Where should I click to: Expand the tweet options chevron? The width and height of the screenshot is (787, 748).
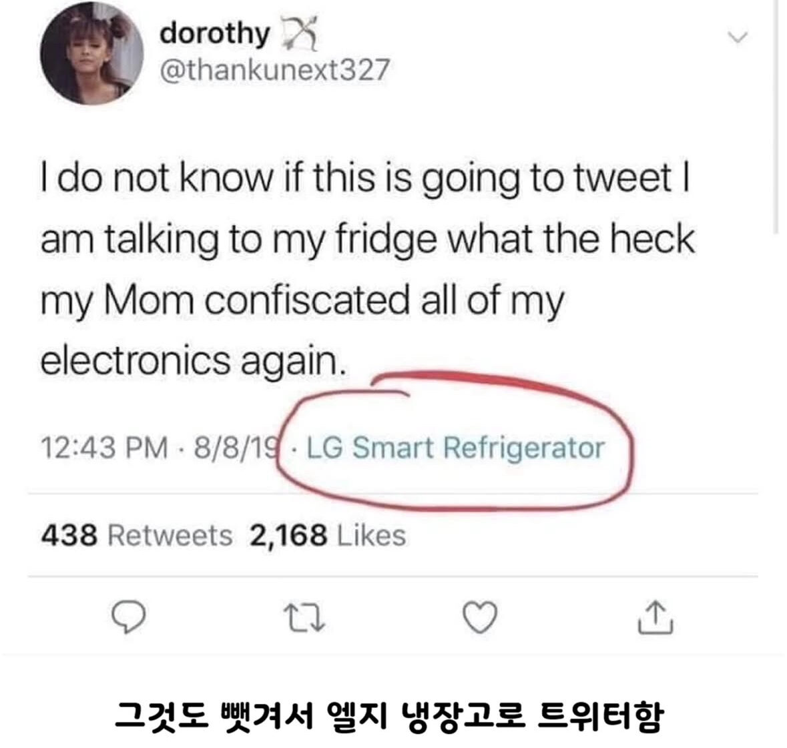pos(738,37)
